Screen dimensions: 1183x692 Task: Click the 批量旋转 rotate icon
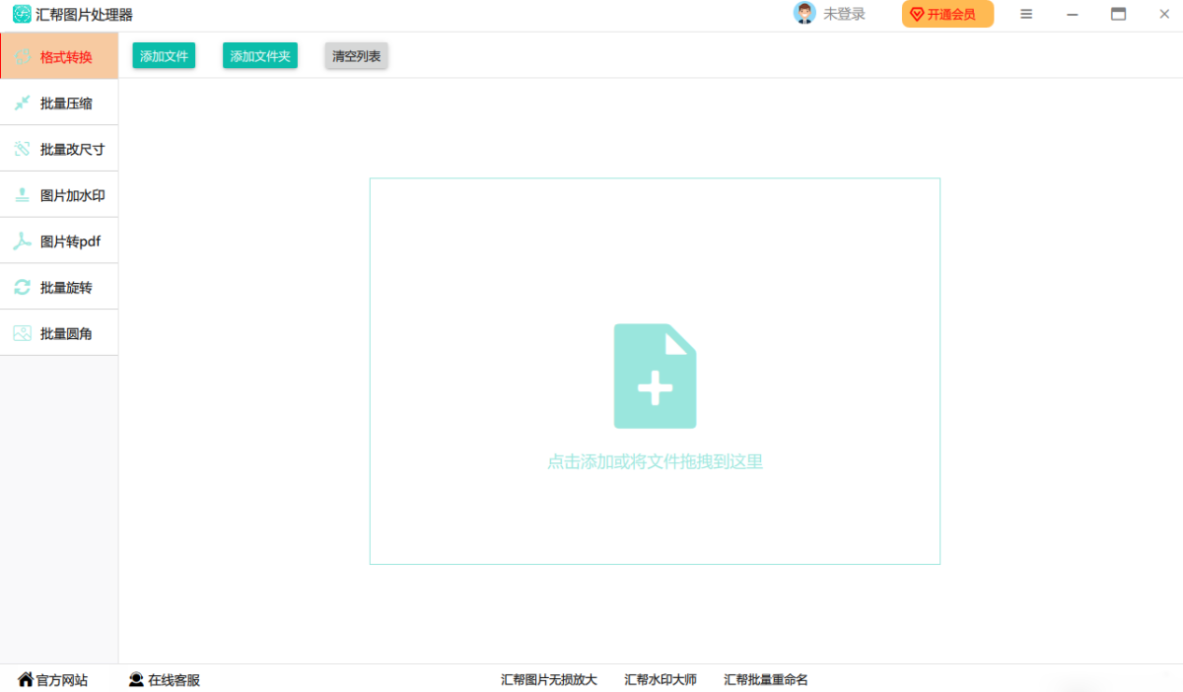[23, 287]
